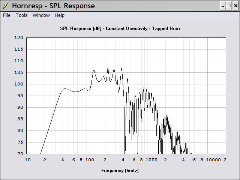The height and width of the screenshot is (180, 240).
Task: Click the Hornresp lightning bolt title icon
Action: (6, 6)
